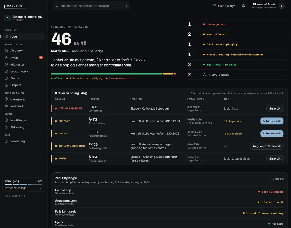The width and height of the screenshot is (291, 228).
Task: Click Se avvik for Å-114
Action: 275,158
